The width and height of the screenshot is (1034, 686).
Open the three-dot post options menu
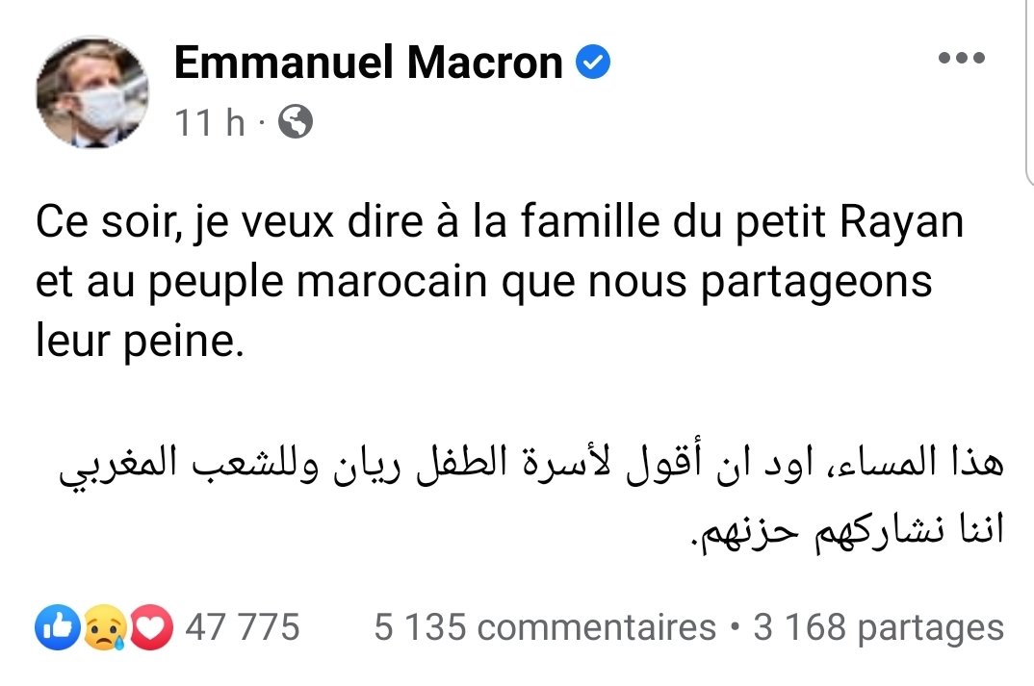pos(961,59)
